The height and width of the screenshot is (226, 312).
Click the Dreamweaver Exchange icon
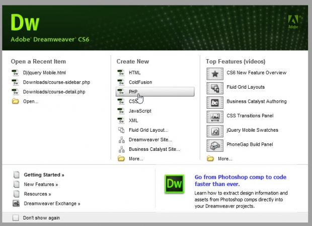[16, 203]
